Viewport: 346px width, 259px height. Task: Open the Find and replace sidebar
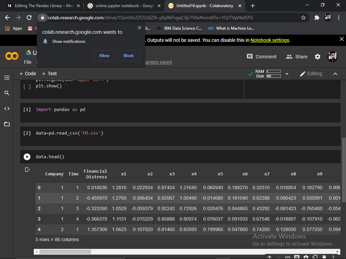click(7, 93)
